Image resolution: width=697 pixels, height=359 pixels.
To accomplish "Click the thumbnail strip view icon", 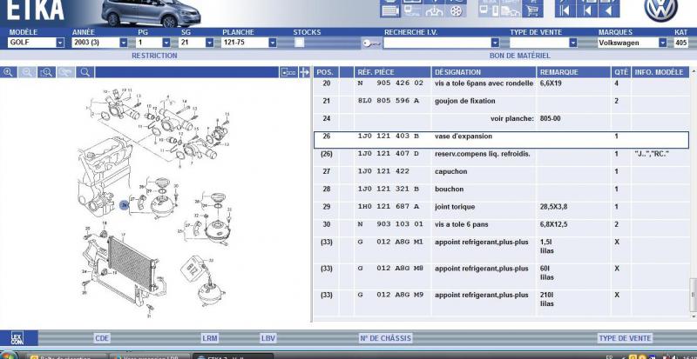I will tap(288, 72).
